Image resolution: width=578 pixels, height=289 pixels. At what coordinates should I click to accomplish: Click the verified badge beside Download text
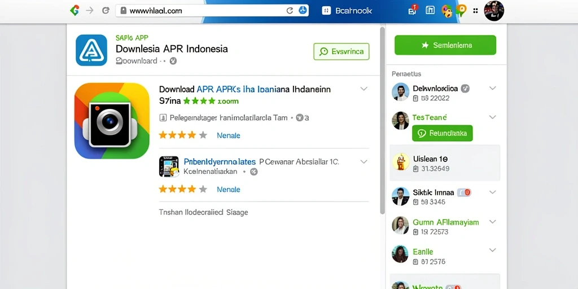pyautogui.click(x=173, y=61)
